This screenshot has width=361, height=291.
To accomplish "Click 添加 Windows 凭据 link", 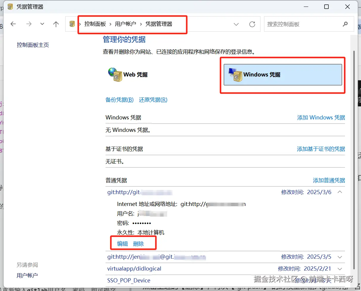I will click(x=321, y=118).
